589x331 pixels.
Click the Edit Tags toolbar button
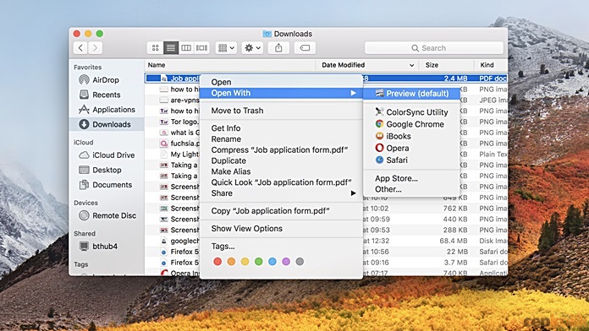[x=305, y=47]
